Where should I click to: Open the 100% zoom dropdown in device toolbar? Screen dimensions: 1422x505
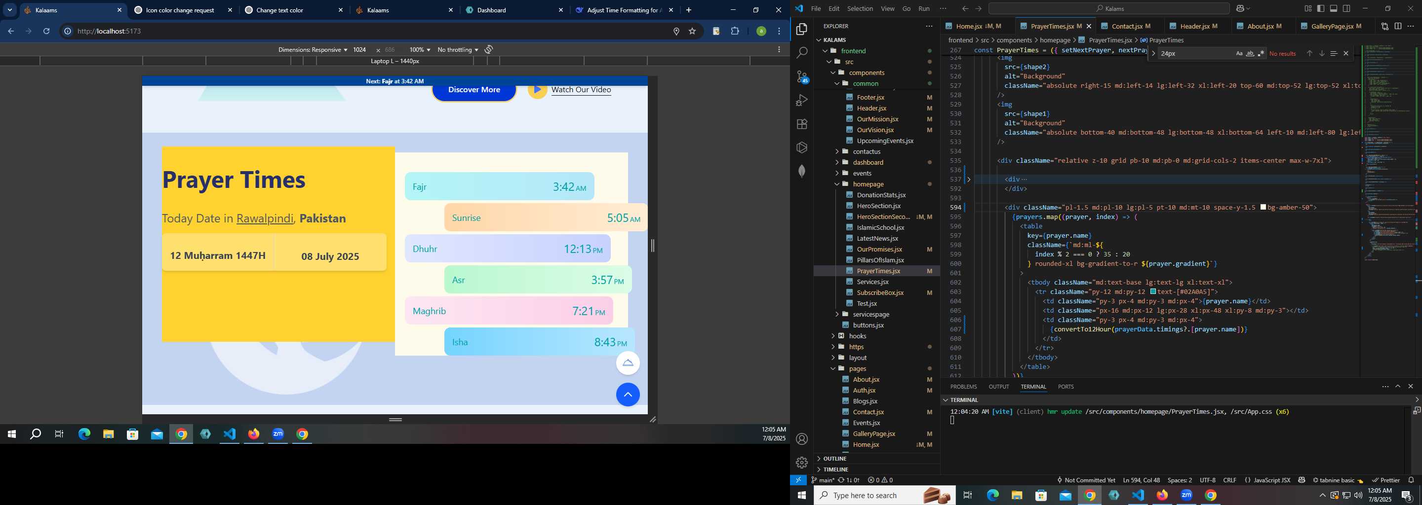click(420, 50)
